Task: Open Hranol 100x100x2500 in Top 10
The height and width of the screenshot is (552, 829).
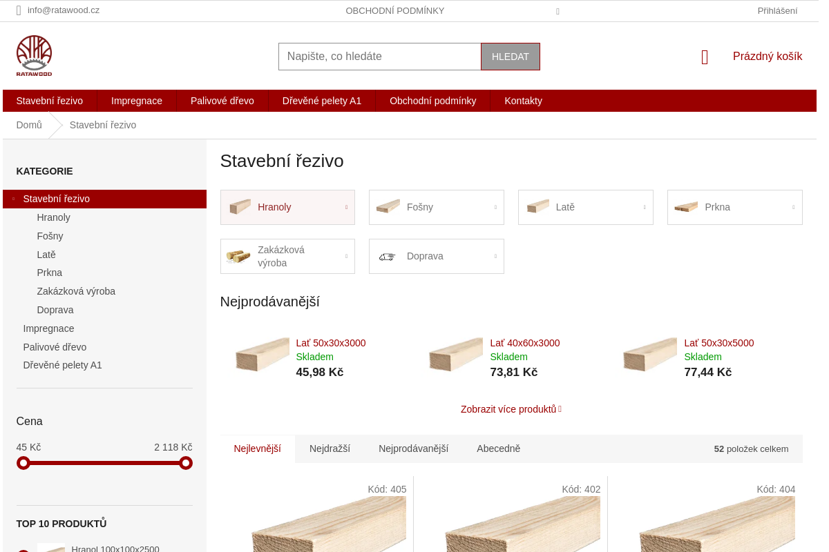Action: tap(115, 549)
